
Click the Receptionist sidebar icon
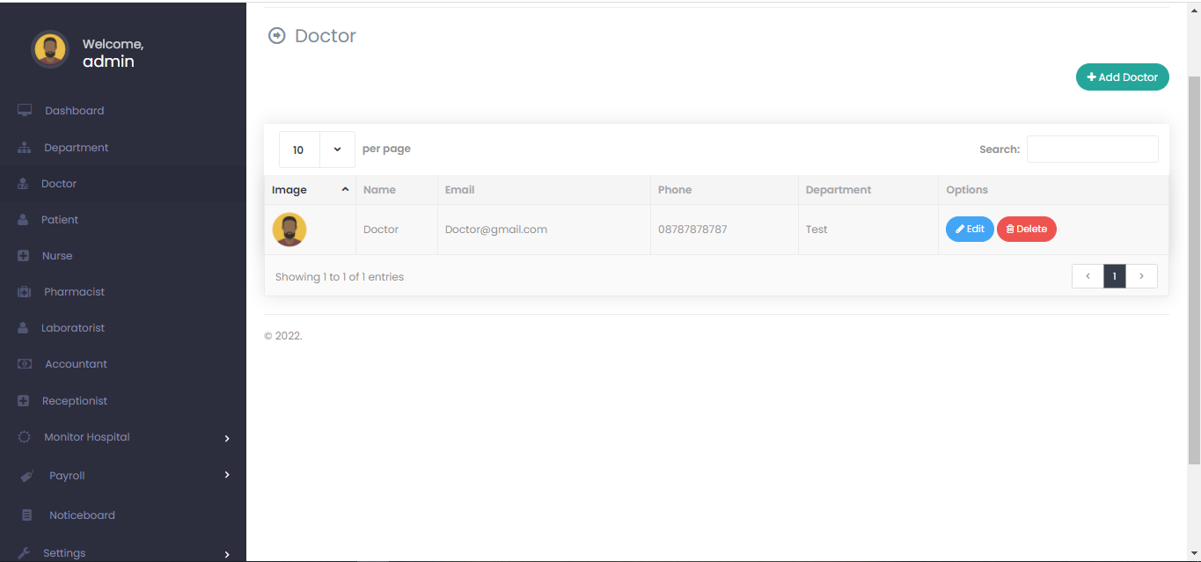coord(23,400)
